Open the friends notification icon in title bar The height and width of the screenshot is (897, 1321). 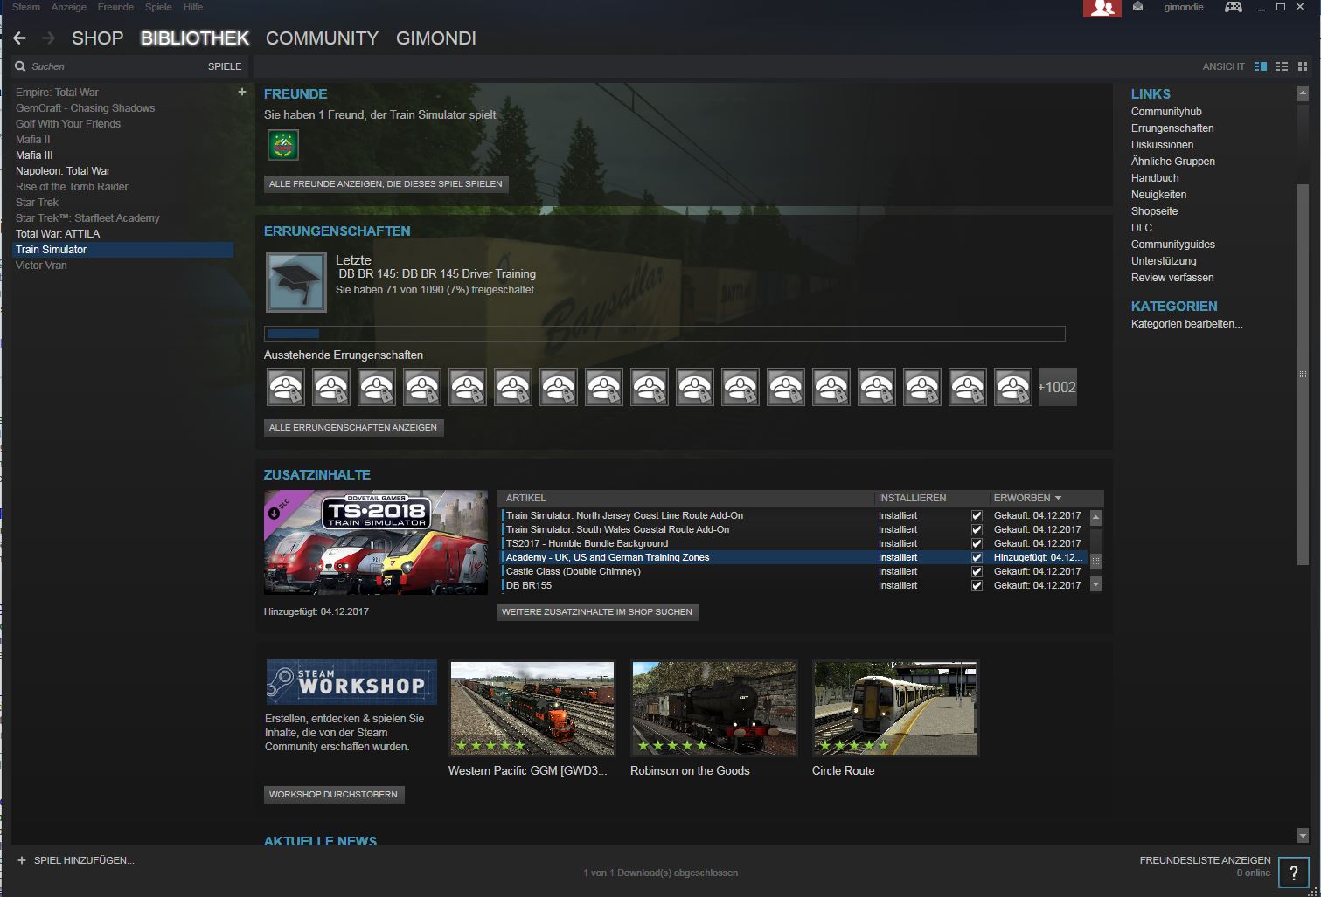click(1102, 8)
